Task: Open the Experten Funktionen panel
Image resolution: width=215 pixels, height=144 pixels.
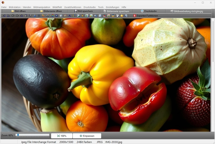Action: 145,16
